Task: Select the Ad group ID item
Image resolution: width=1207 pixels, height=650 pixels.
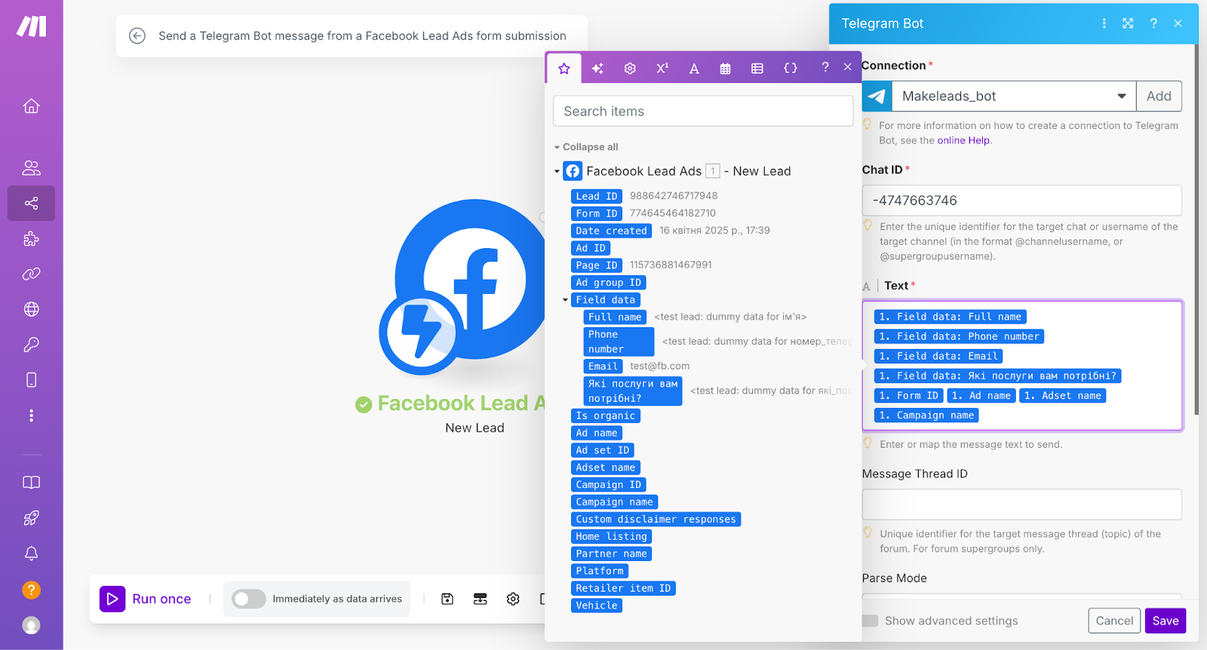Action: pyautogui.click(x=608, y=283)
